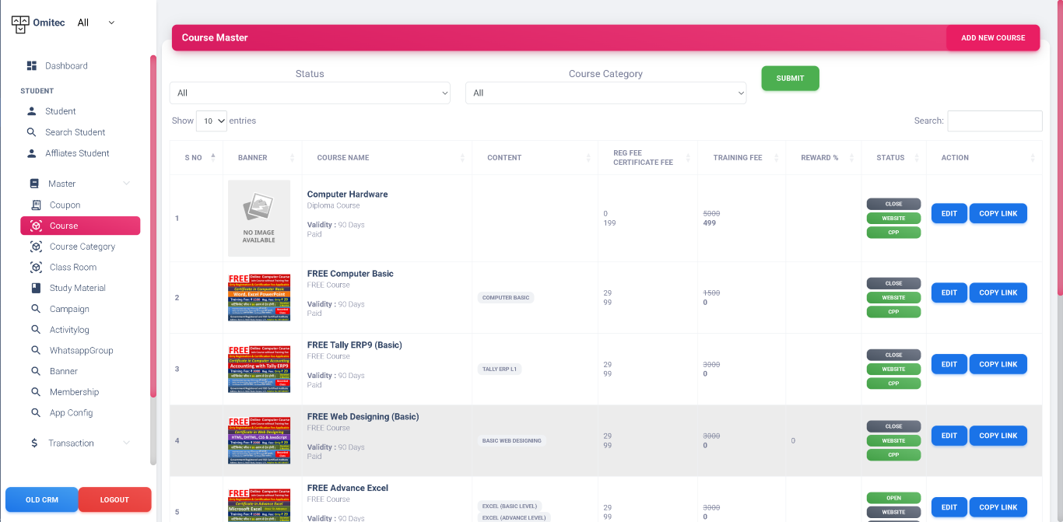Toggle WEBSITE badge for FREE Computer Basic
The width and height of the screenshot is (1063, 522).
point(893,298)
